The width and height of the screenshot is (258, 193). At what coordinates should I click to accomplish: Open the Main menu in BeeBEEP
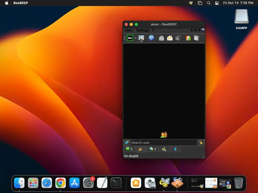(x=129, y=30)
